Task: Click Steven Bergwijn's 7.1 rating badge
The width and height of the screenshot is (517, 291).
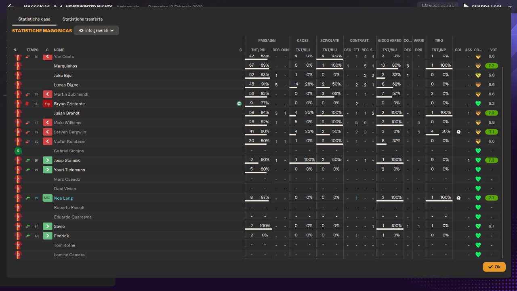Action: [492, 132]
